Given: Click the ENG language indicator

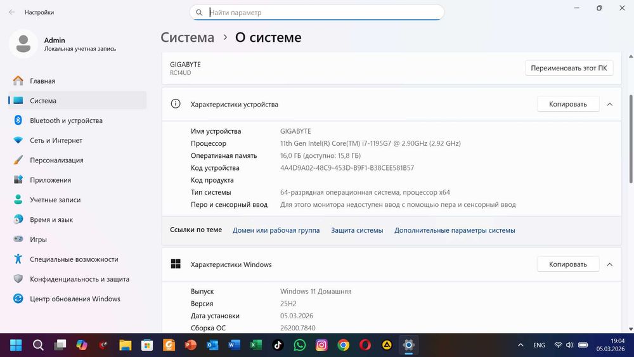Looking at the screenshot, I should (539, 345).
